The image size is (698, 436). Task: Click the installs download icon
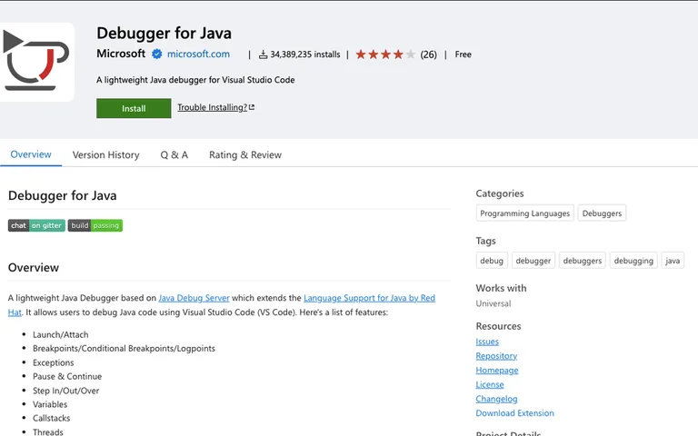tap(263, 54)
